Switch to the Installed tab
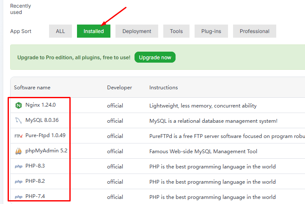305x204 pixels. click(93, 31)
